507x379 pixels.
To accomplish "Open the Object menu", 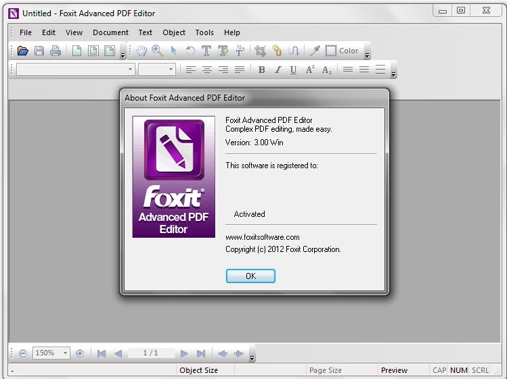I will pos(174,32).
